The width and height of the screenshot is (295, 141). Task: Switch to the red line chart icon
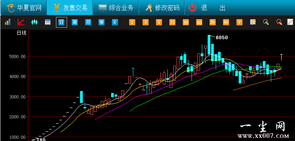pos(21,22)
